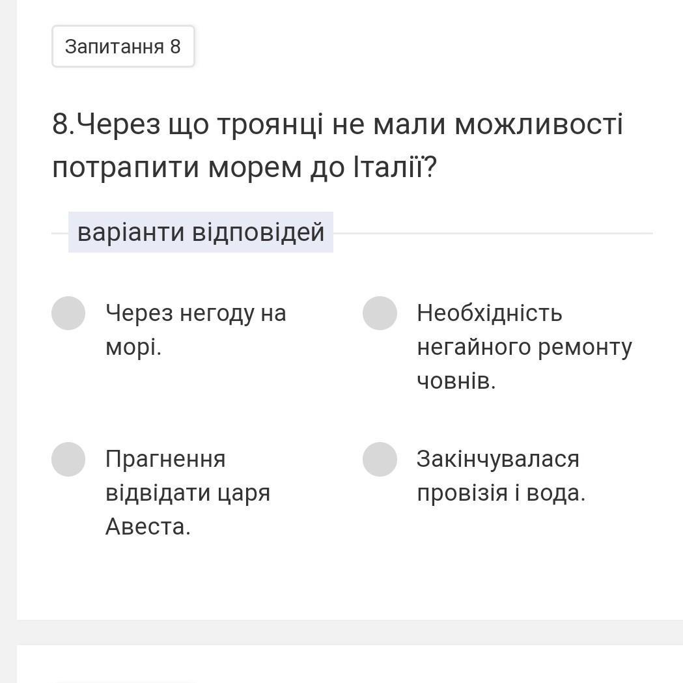Click the word 'Авеста.' in the third answer
The width and height of the screenshot is (683, 683).
[x=148, y=527]
